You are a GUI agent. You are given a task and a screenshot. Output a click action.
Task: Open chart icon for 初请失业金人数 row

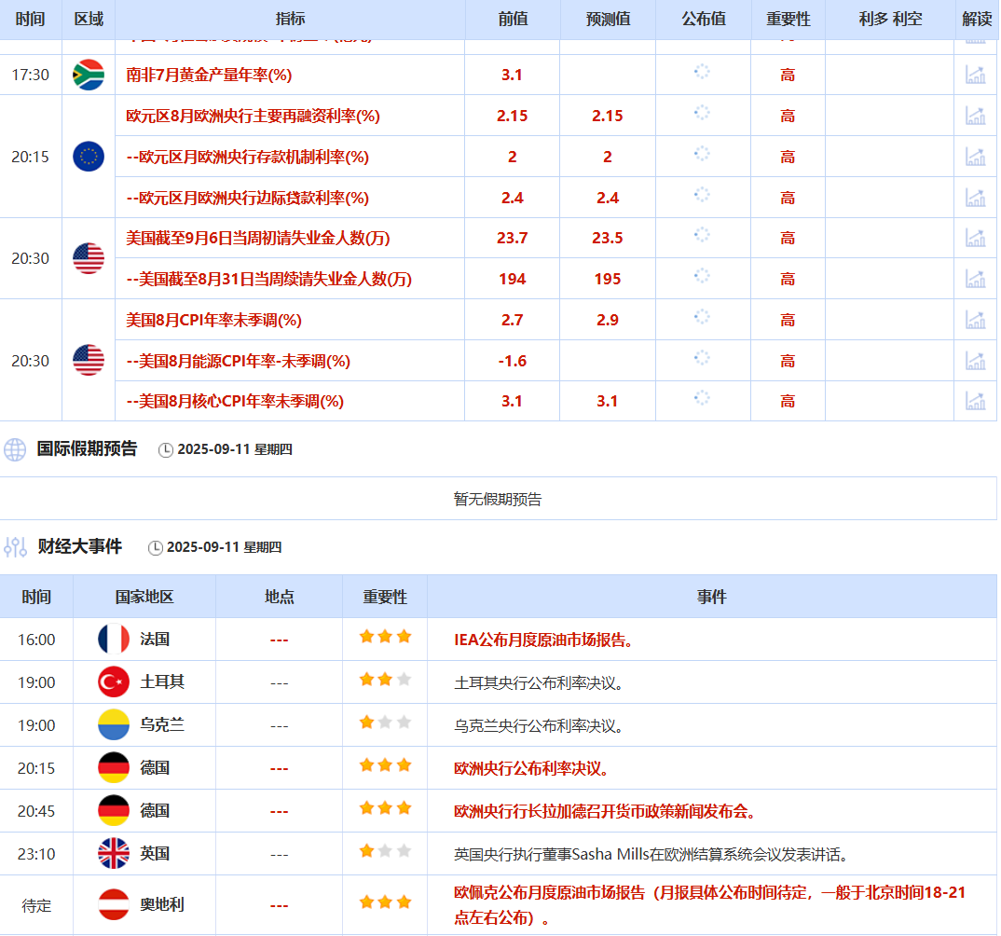[975, 238]
